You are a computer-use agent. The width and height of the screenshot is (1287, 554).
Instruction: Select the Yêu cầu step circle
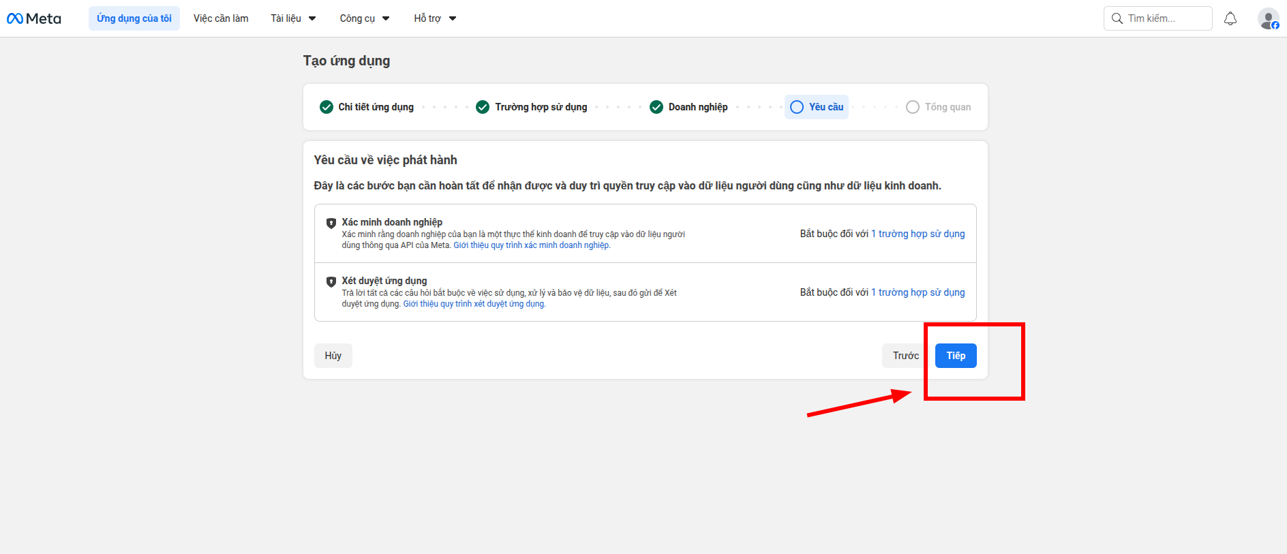pos(797,107)
